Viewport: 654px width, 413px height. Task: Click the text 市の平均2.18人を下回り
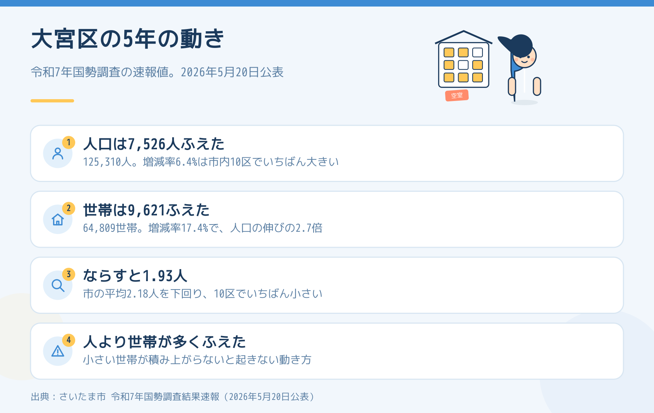143,294
